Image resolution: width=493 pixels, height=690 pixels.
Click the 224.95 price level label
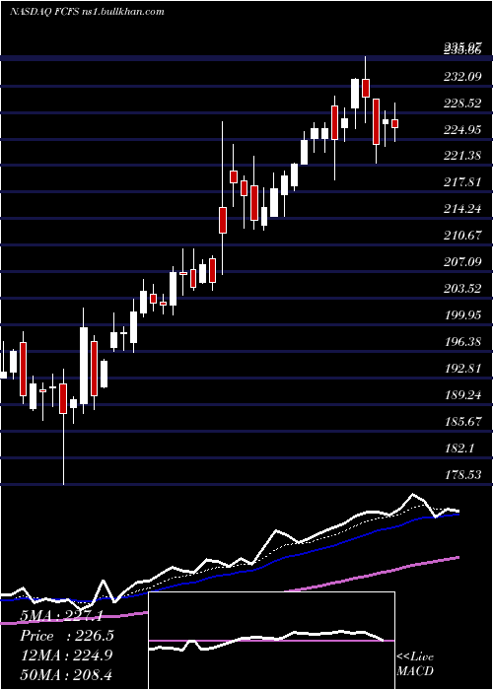tap(462, 130)
